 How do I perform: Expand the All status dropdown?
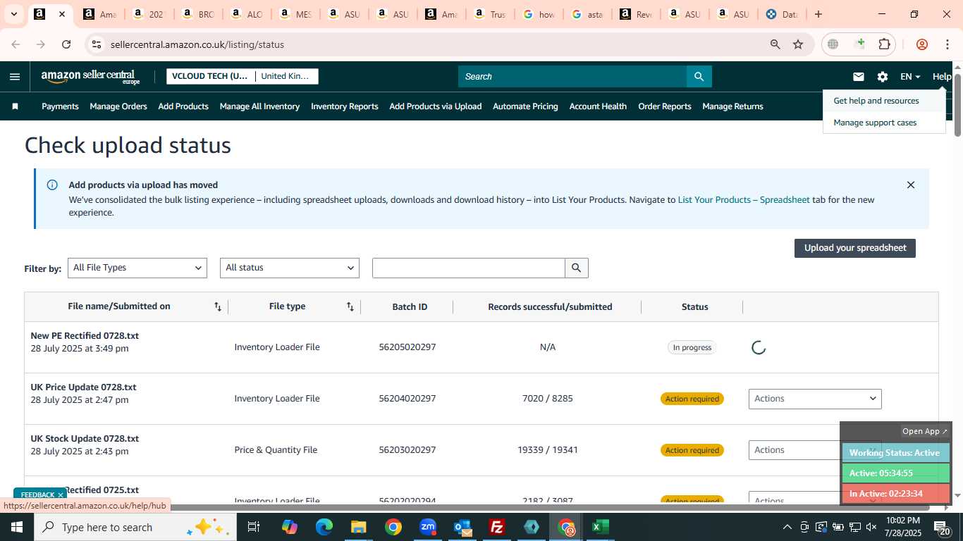290,268
